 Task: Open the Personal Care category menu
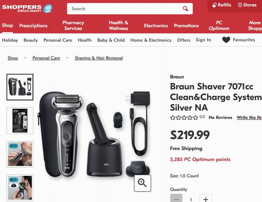tap(58, 40)
